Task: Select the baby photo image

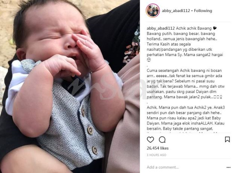Action: pyautogui.click(x=70, y=86)
